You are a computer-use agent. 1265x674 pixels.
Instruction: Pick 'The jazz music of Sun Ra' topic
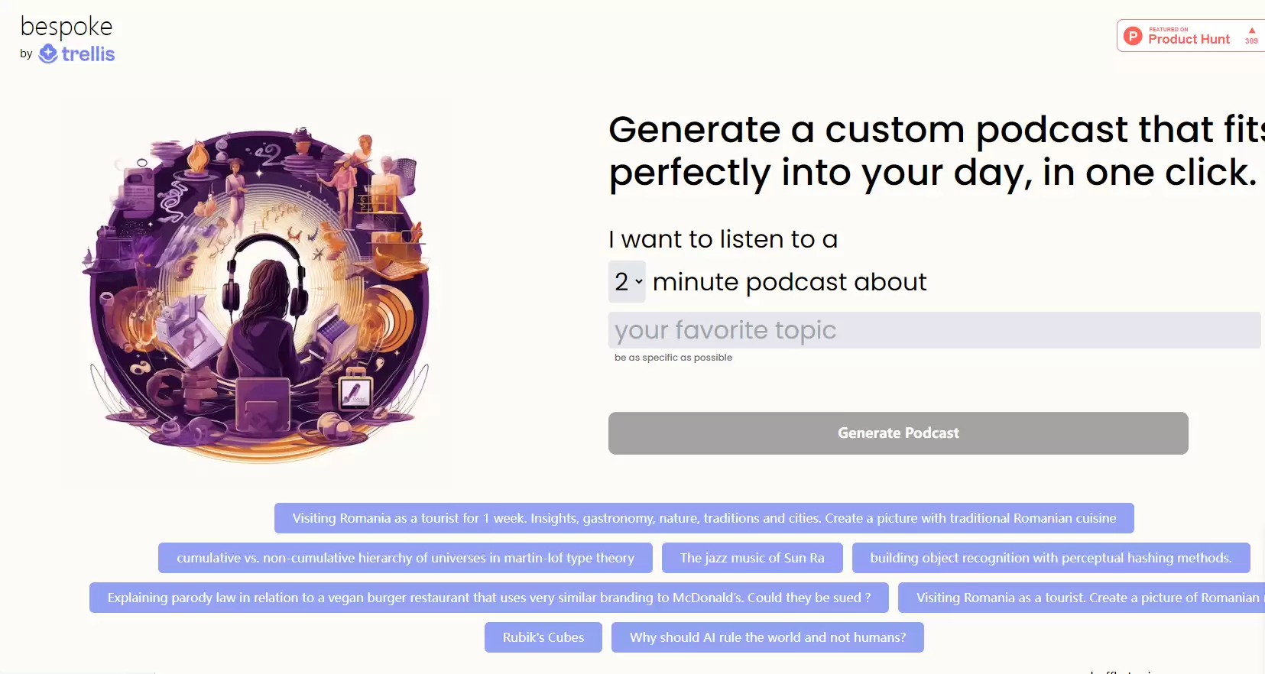[752, 558]
